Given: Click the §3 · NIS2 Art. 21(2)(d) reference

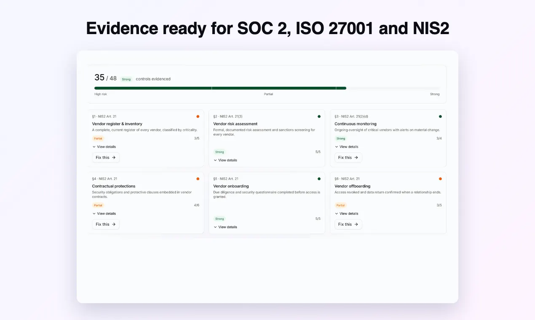Looking at the screenshot, I should click(351, 116).
